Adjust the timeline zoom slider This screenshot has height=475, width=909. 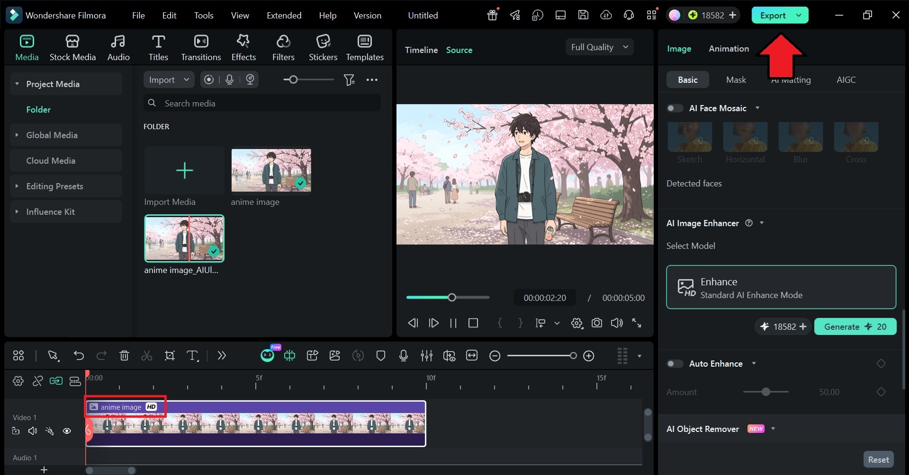coord(541,356)
